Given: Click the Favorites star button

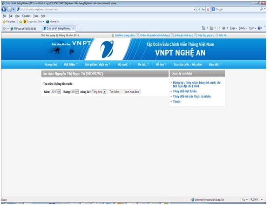Looking at the screenshot, I should (9, 21).
